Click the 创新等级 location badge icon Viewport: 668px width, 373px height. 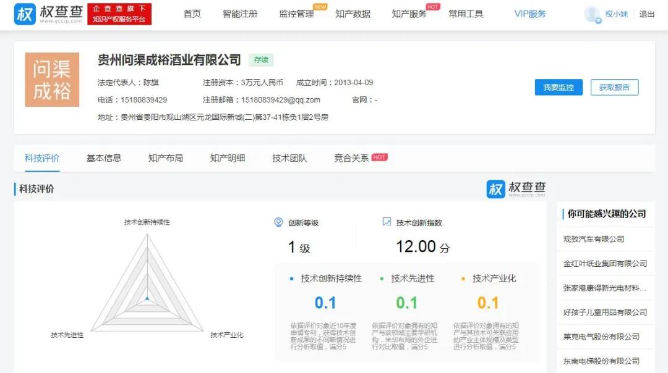[x=278, y=222]
